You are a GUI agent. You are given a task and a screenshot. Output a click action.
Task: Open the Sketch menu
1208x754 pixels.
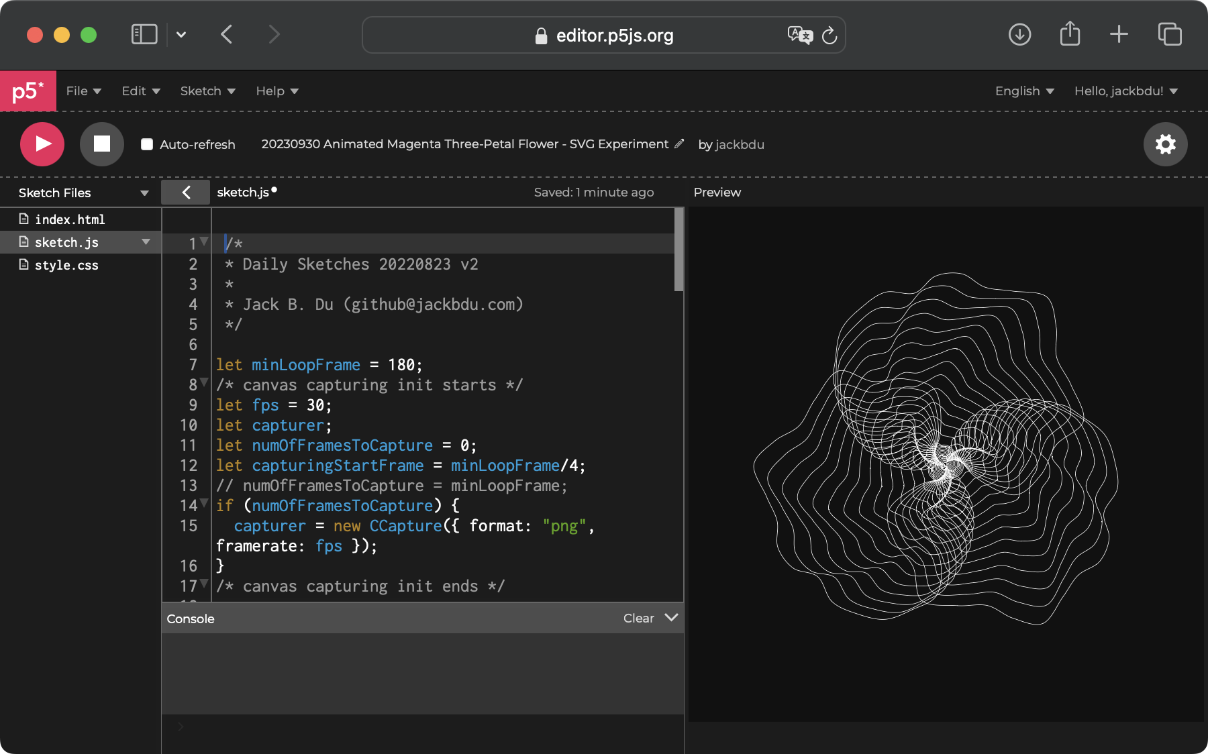(207, 91)
